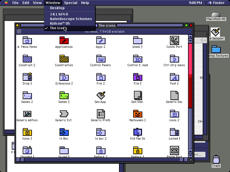Click the purple File ƒ folder
The image size is (230, 172).
(x=138, y=77)
